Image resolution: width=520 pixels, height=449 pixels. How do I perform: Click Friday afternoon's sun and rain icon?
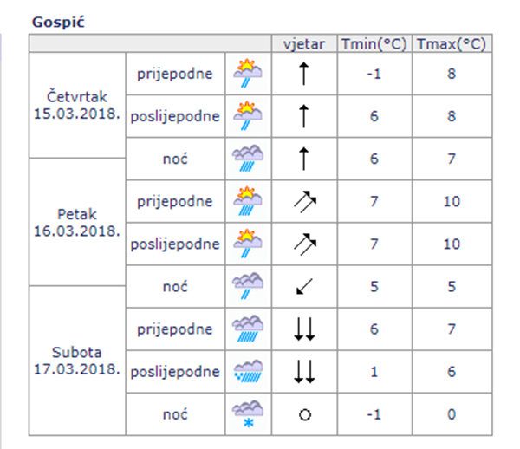click(248, 244)
